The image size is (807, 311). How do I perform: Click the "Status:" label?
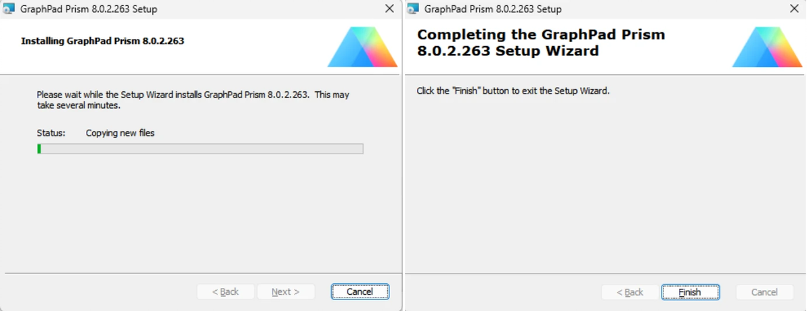pyautogui.click(x=51, y=133)
